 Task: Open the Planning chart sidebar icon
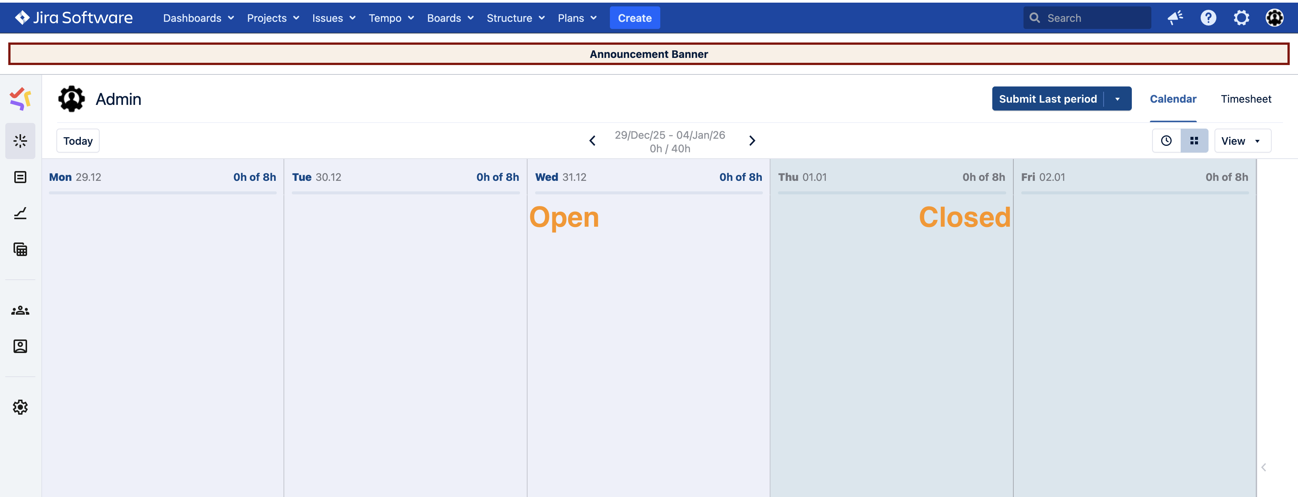[20, 214]
